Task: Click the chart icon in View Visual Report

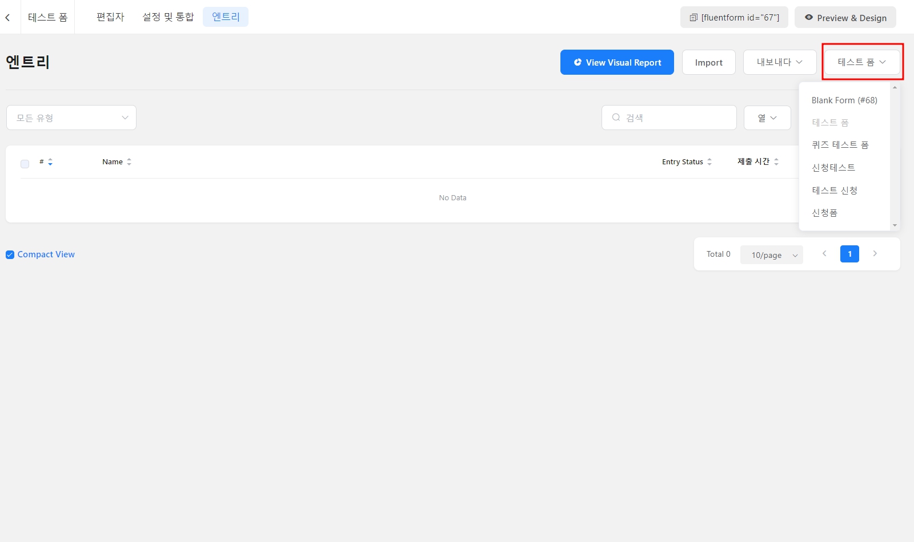Action: point(578,62)
